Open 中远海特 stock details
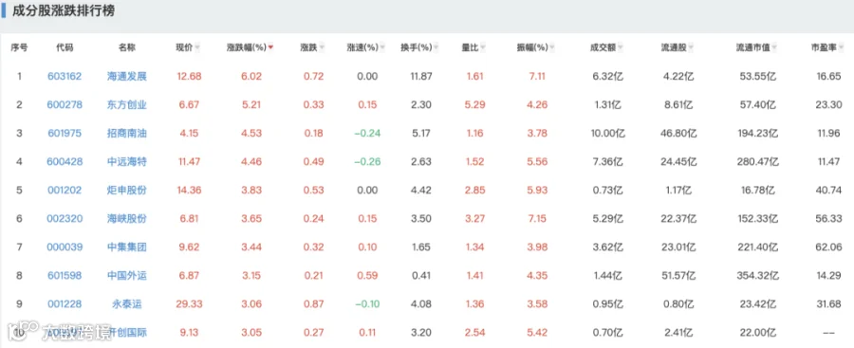854x348 pixels. (127, 161)
